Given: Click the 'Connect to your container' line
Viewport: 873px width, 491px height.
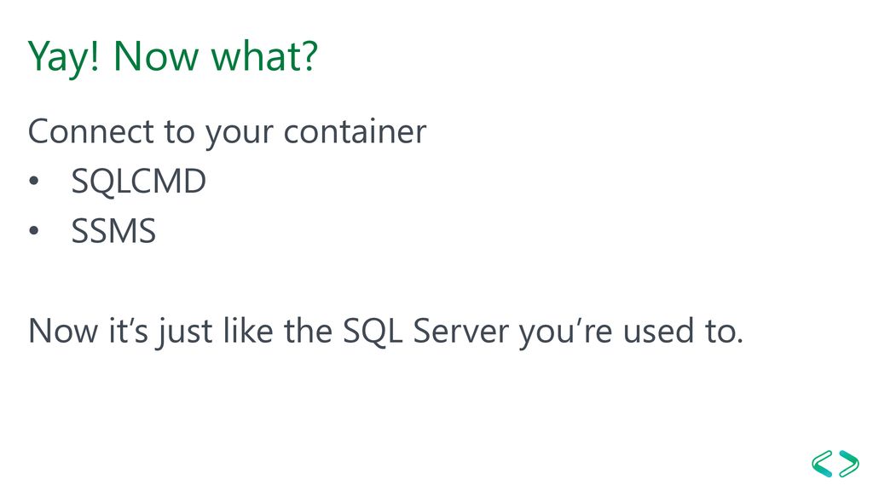Looking at the screenshot, I should coord(227,133).
